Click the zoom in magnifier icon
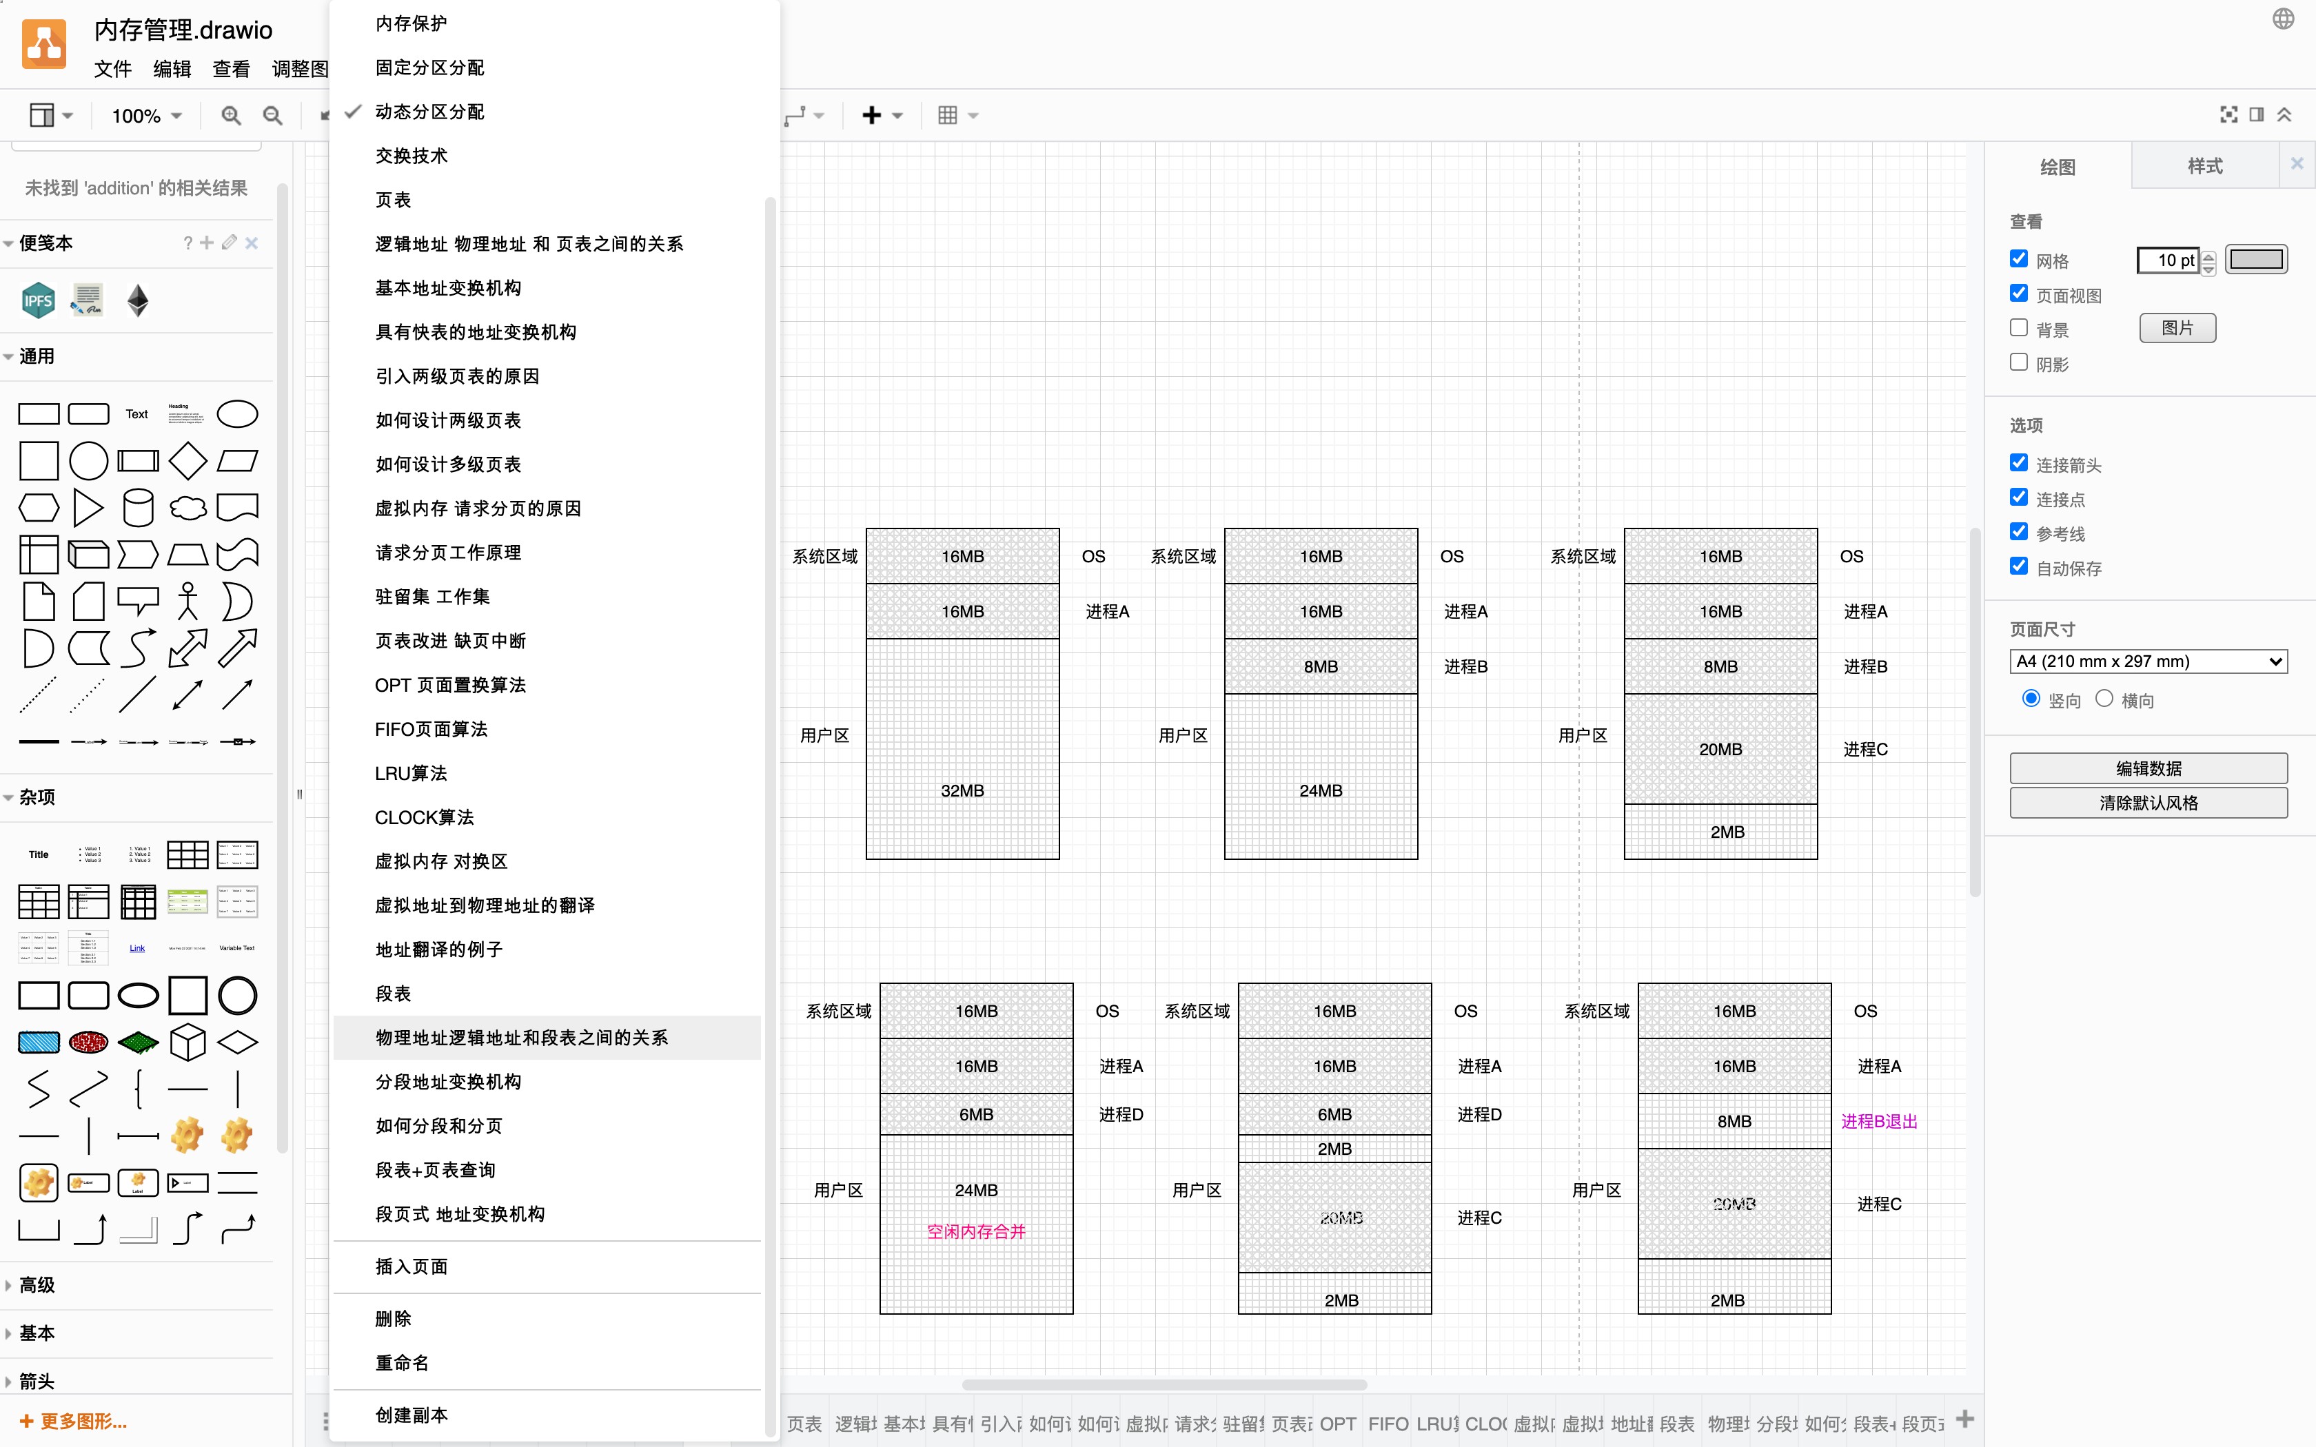The width and height of the screenshot is (2316, 1447). coord(231,116)
